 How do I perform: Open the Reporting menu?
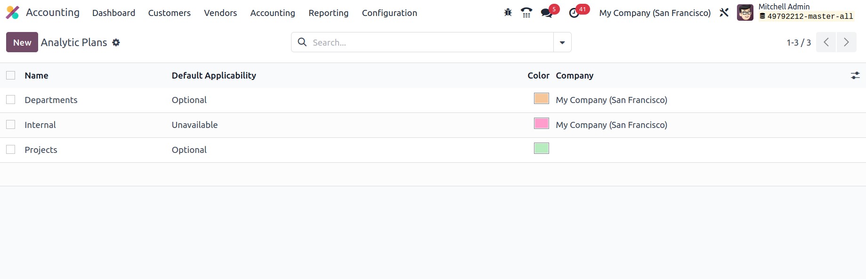point(329,13)
